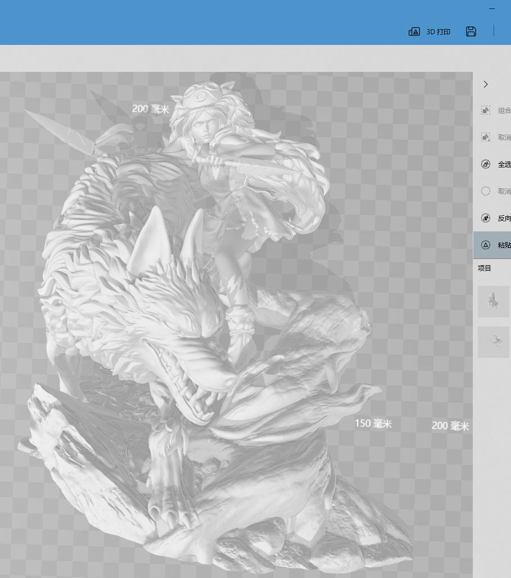
Task: Click the 项目 section heading
Action: [484, 268]
